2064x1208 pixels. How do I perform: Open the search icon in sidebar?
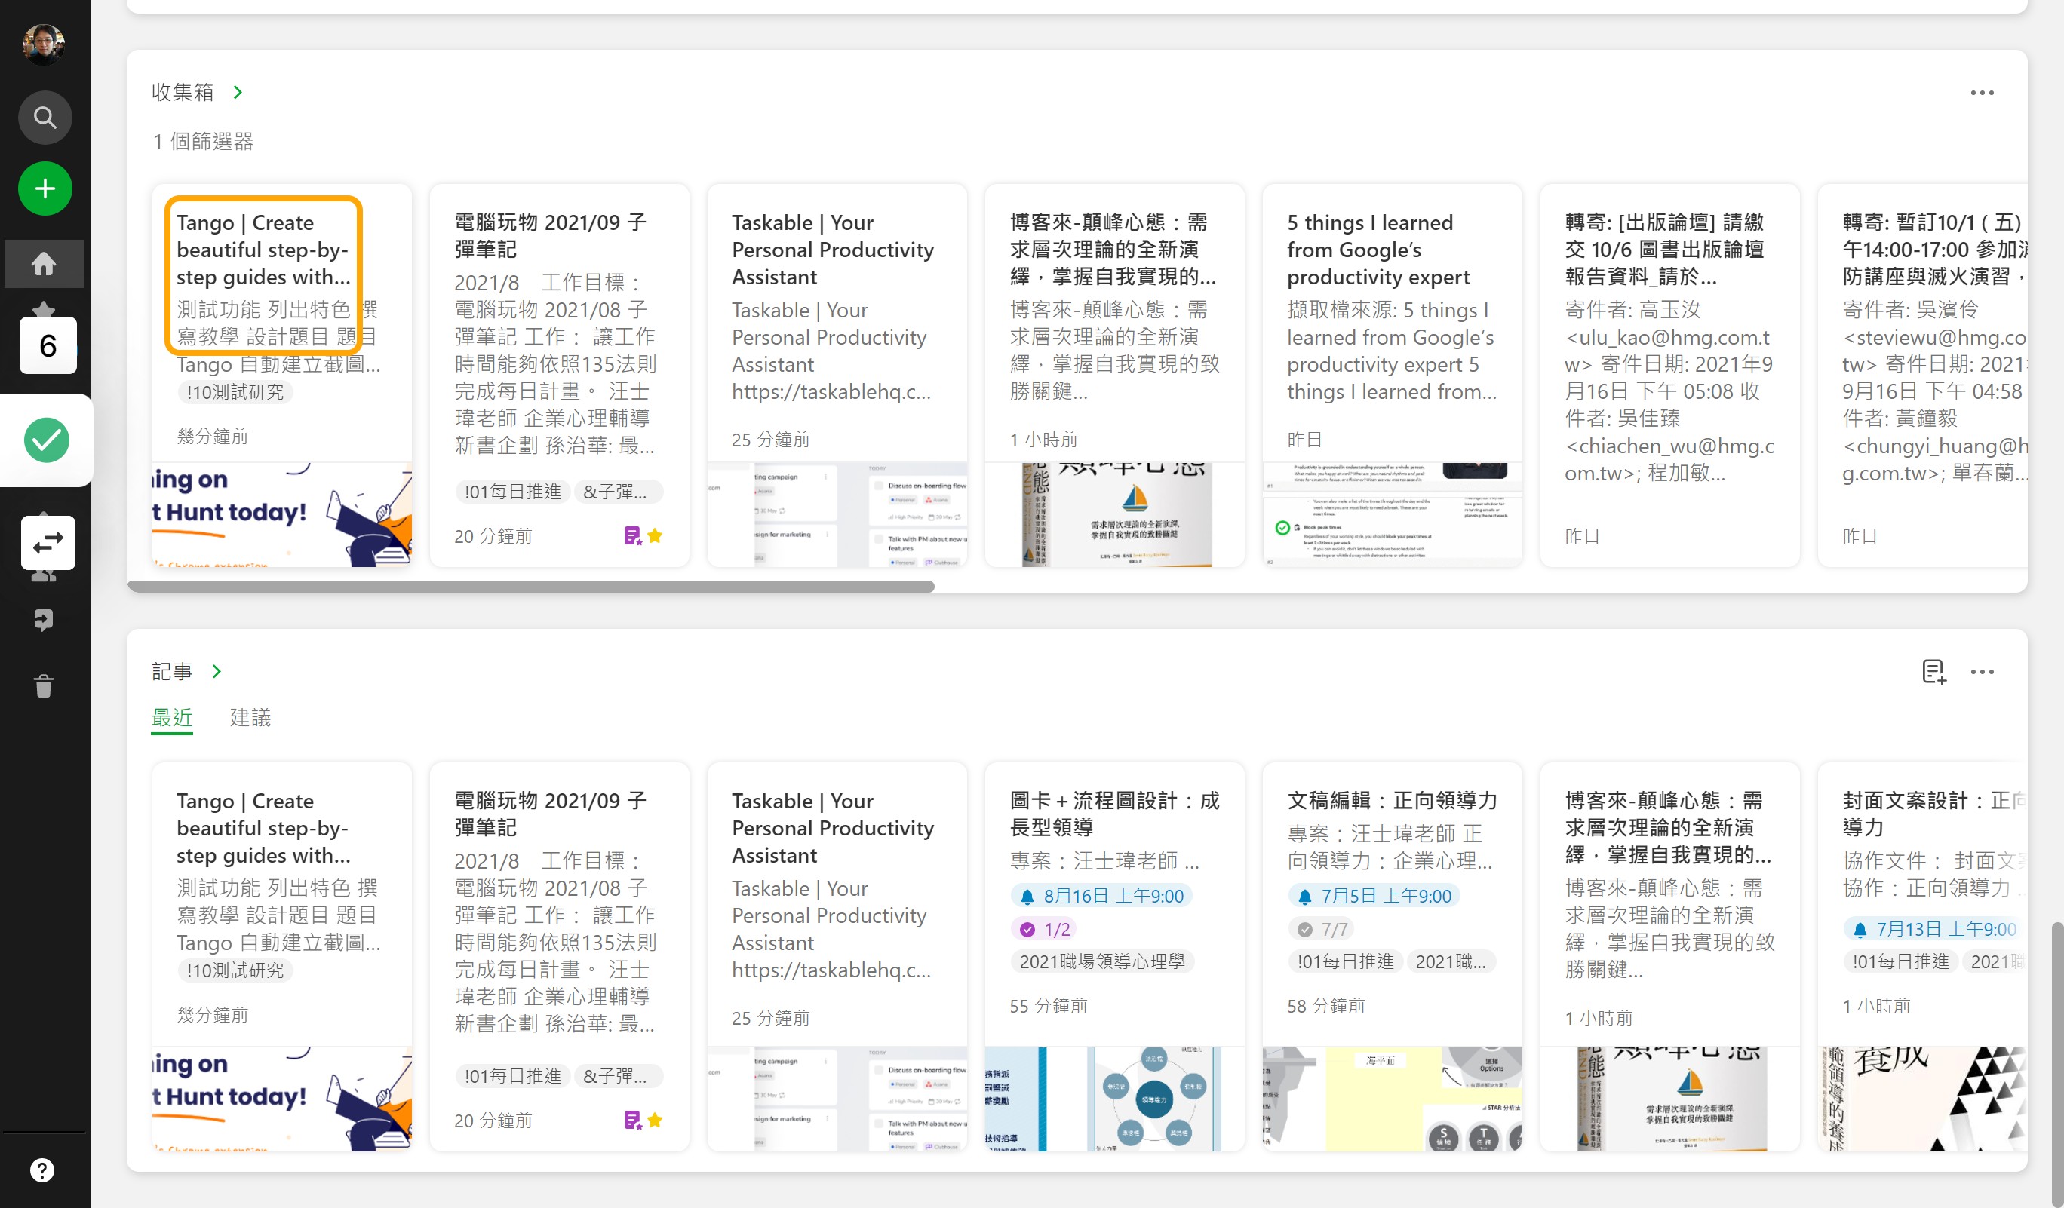click(x=45, y=118)
